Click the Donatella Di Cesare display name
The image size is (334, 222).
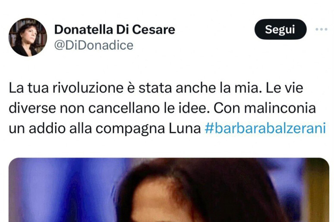coord(115,29)
